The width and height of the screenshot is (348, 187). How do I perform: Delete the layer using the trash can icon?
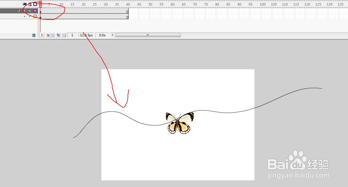pyautogui.click(x=34, y=35)
